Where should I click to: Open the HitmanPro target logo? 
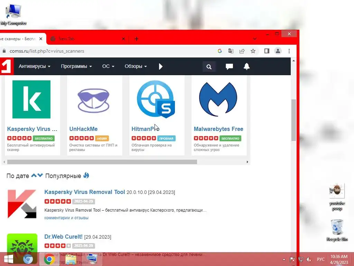[x=156, y=99]
